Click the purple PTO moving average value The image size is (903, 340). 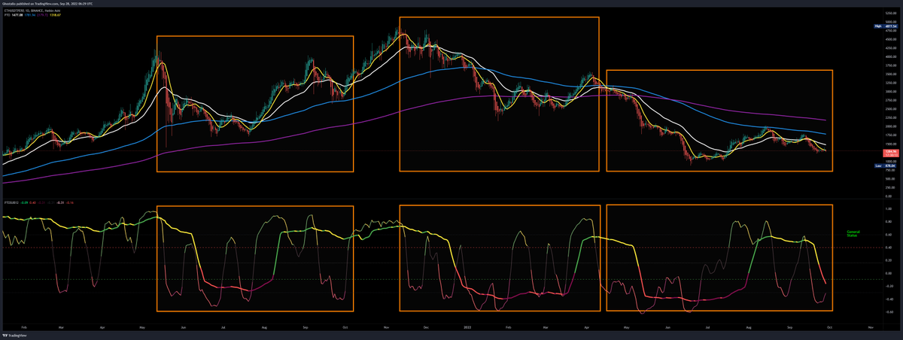click(42, 15)
